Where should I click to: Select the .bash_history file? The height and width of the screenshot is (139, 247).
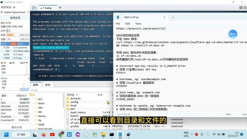coord(78,112)
